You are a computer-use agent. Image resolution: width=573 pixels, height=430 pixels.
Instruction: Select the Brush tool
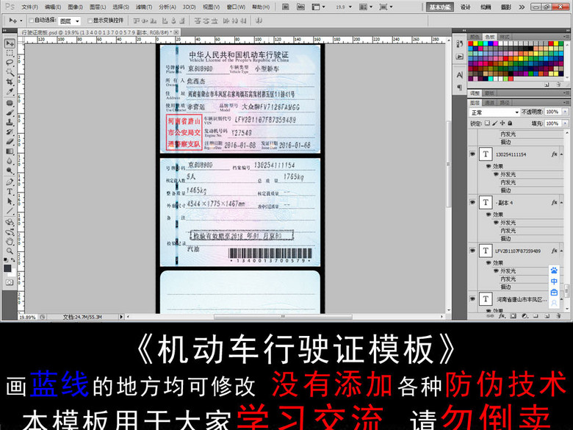10,113
